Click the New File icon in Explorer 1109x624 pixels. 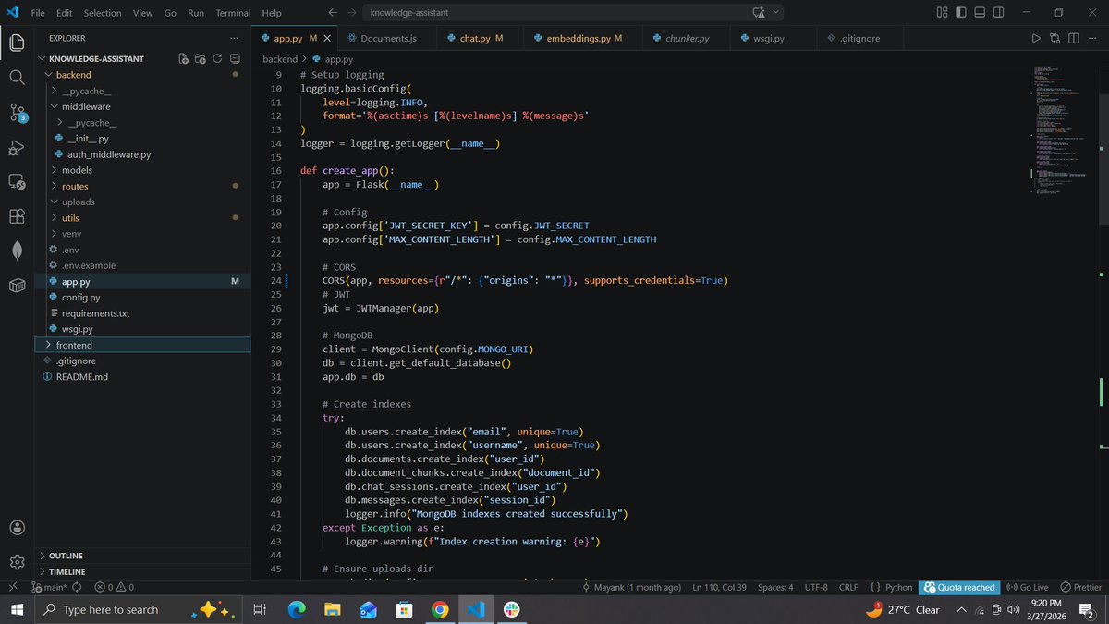tap(185, 58)
